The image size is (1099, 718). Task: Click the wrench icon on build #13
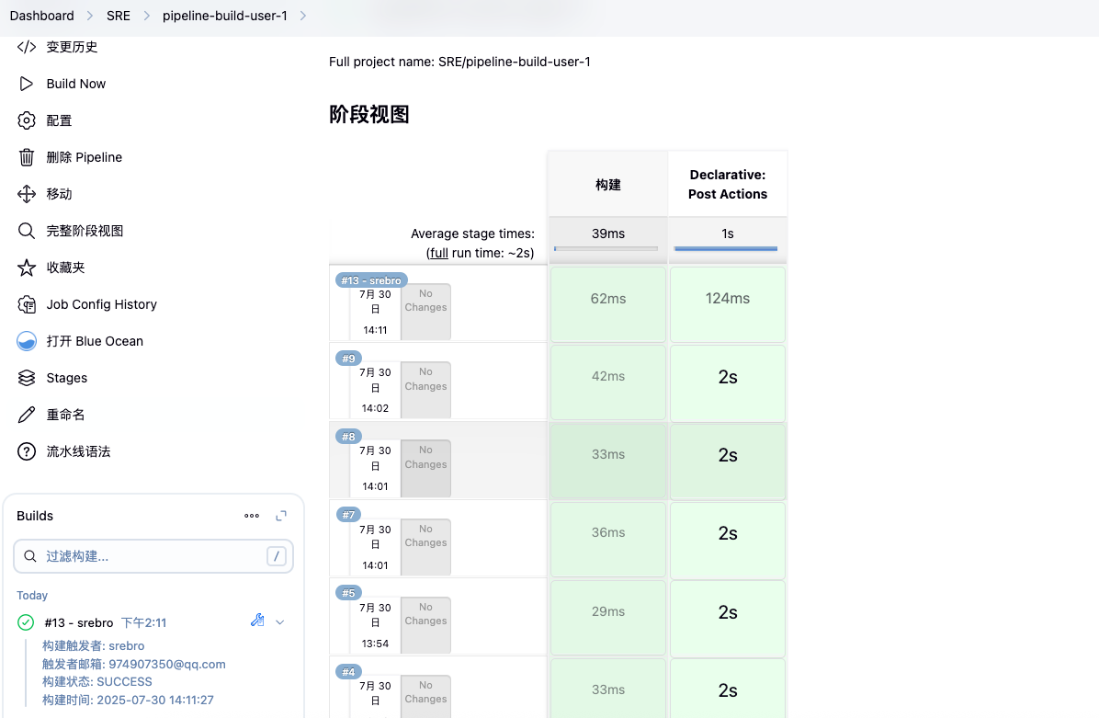257,621
